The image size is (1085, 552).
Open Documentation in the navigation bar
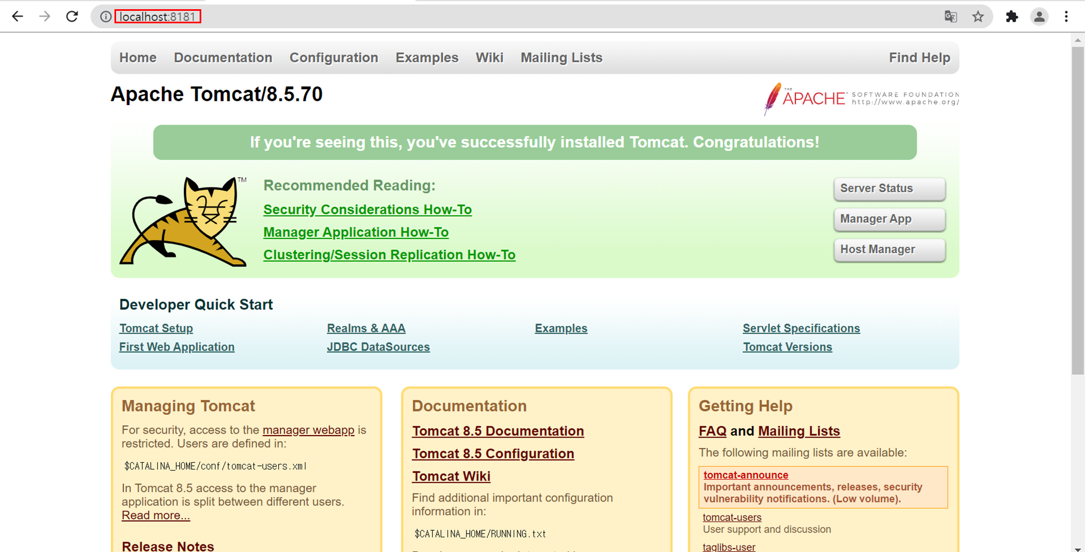[x=223, y=57]
